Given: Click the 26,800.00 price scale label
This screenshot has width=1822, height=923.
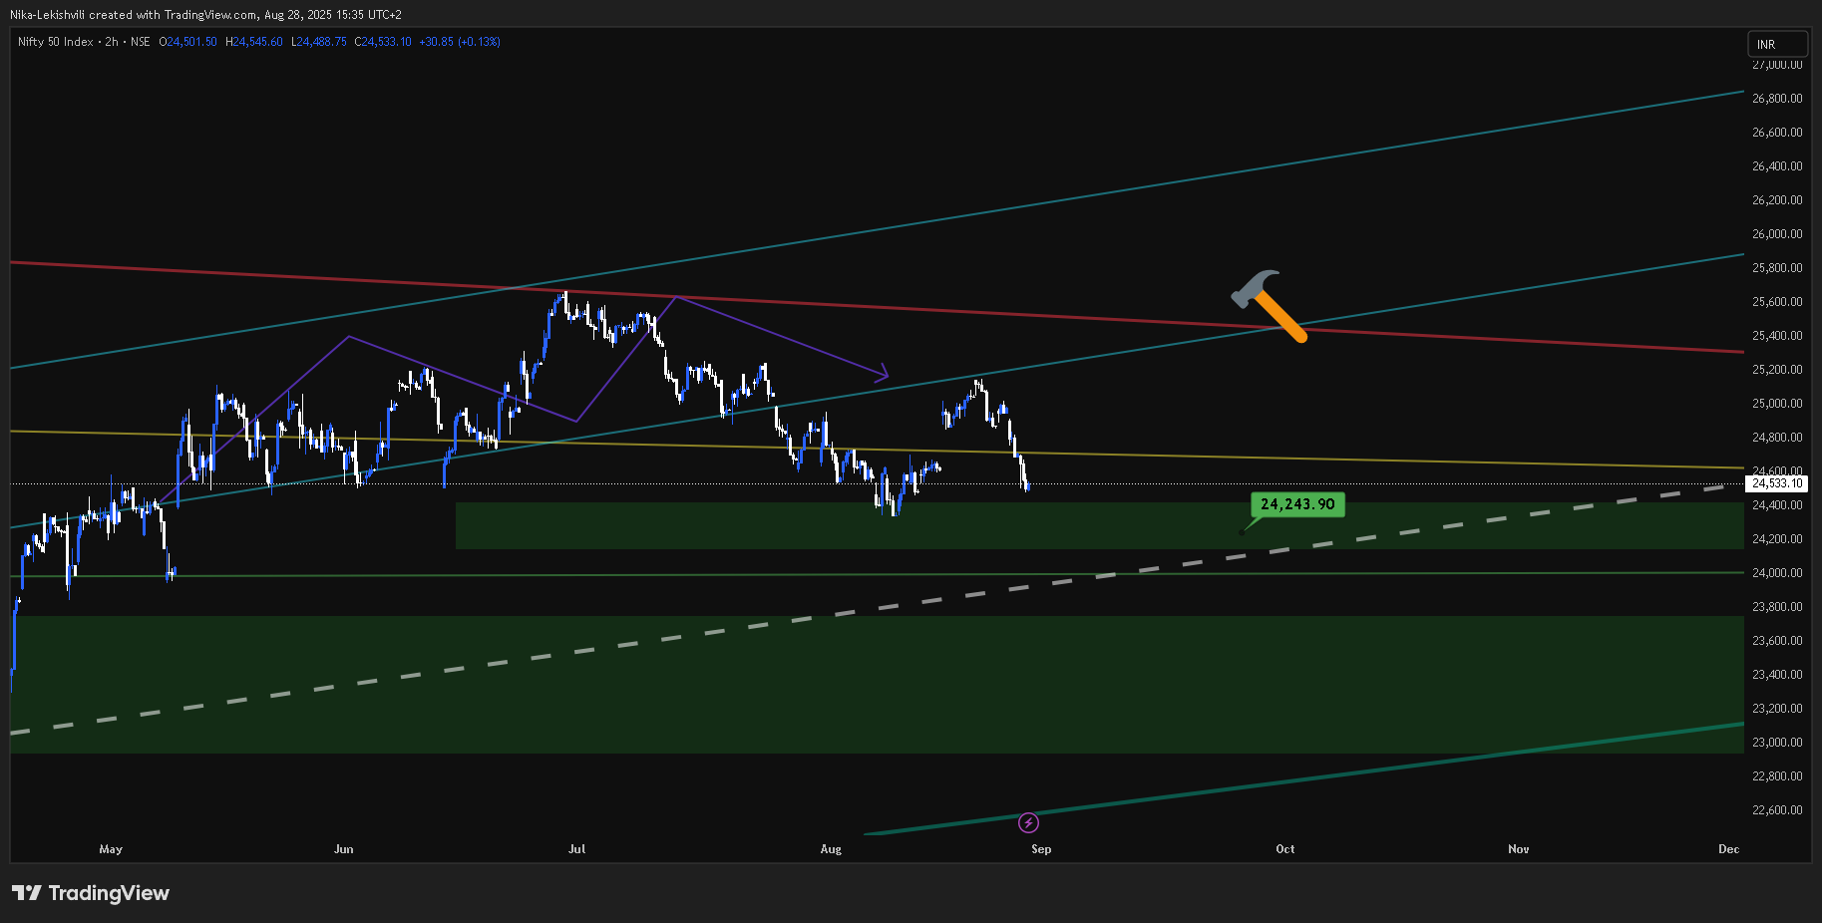Looking at the screenshot, I should coord(1777,99).
